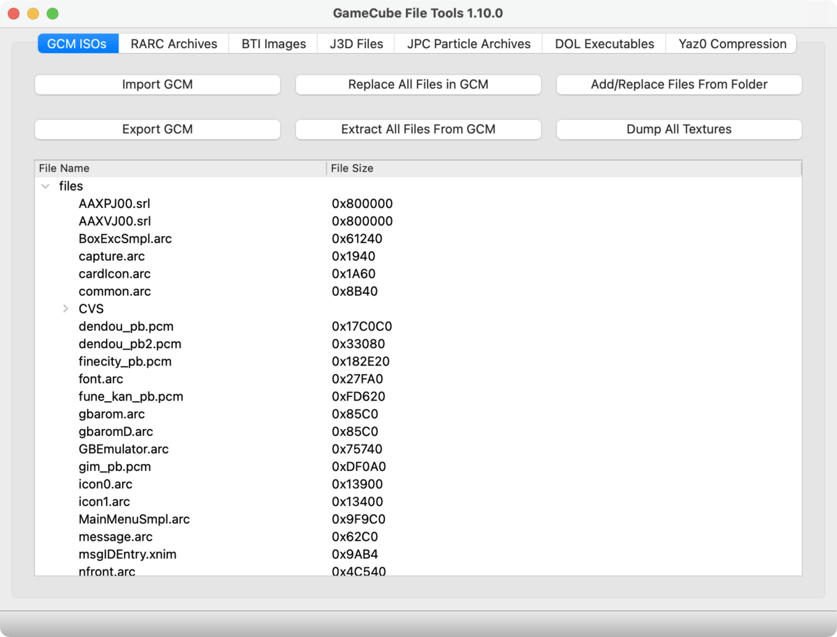Click Add/Replace Files From Folder button

coord(679,84)
